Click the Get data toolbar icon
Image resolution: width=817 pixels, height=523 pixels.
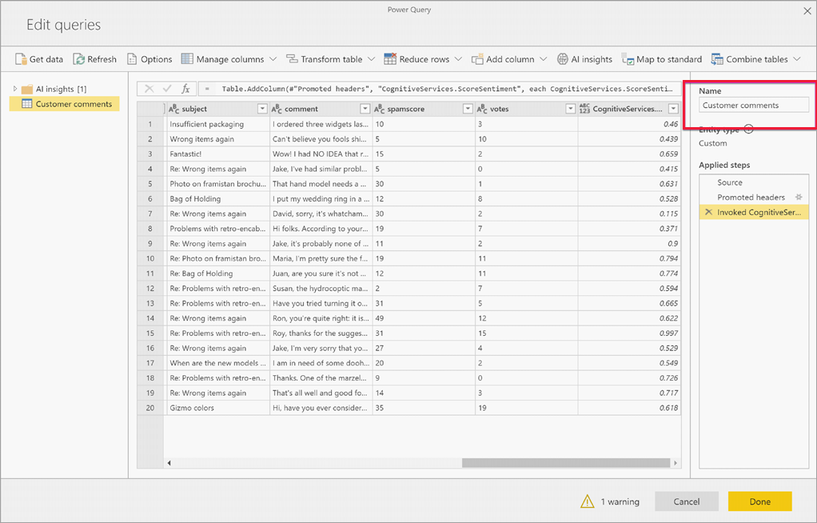[x=21, y=59]
